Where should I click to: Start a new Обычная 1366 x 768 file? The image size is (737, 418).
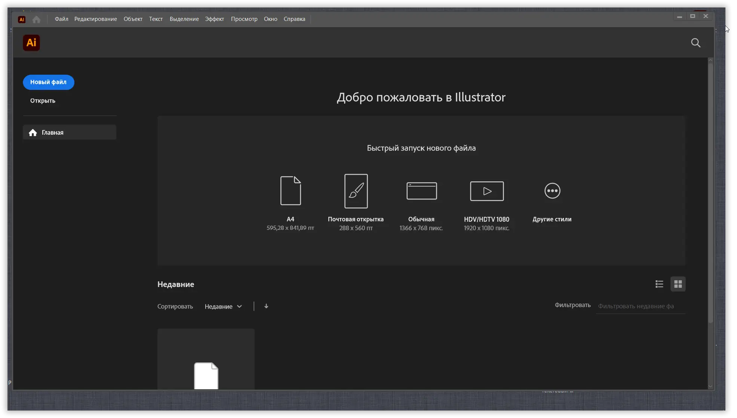pyautogui.click(x=421, y=202)
